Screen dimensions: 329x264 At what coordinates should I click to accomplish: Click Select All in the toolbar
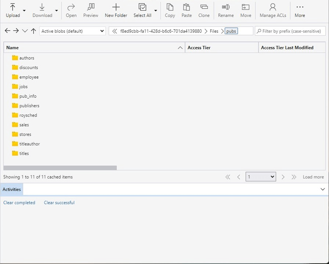click(142, 10)
